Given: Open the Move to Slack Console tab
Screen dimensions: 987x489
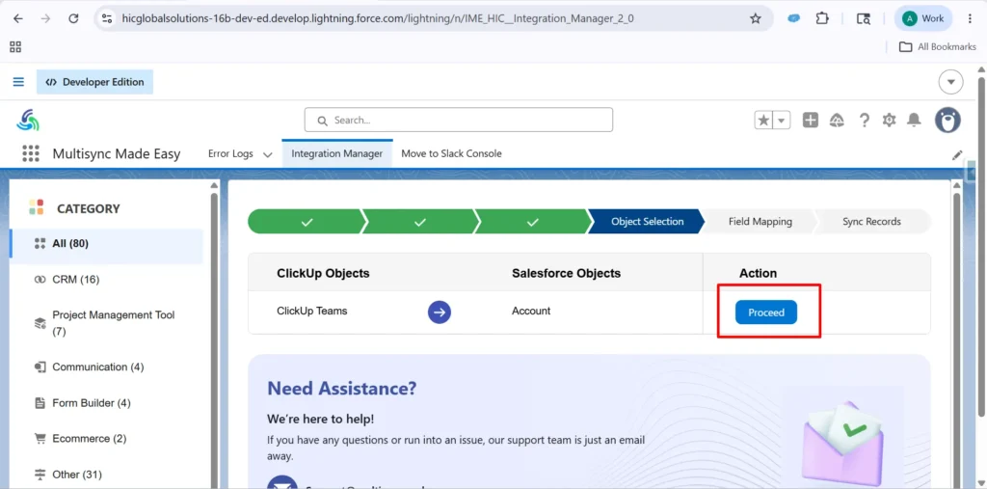Looking at the screenshot, I should coord(451,153).
